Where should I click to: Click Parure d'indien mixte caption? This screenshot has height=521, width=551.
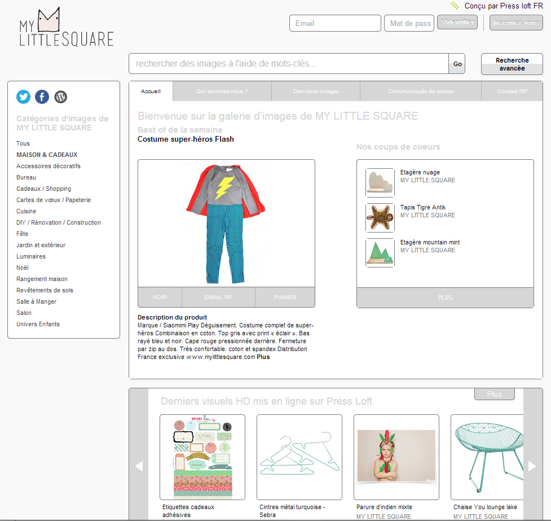coord(384,507)
